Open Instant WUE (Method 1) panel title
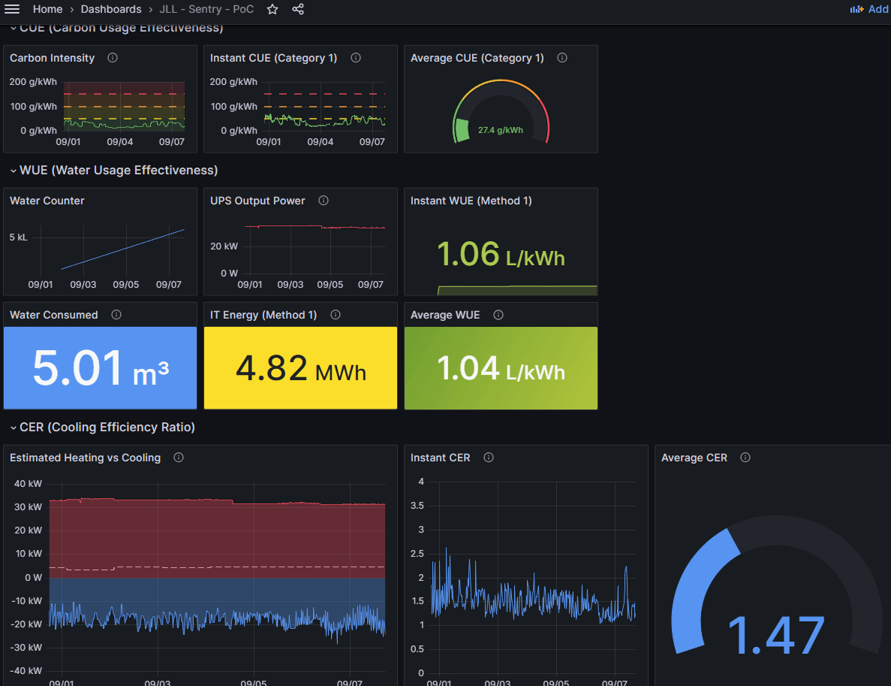This screenshot has width=891, height=686. point(471,201)
